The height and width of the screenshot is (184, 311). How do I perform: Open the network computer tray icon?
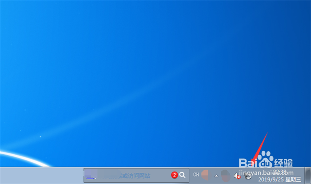[248, 176]
